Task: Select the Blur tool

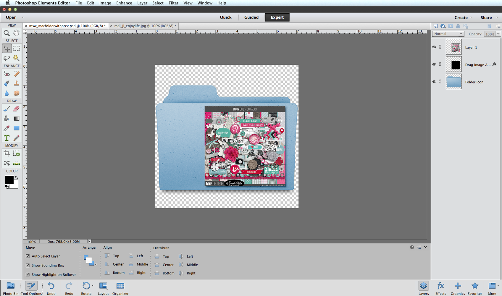Action: click(7, 93)
